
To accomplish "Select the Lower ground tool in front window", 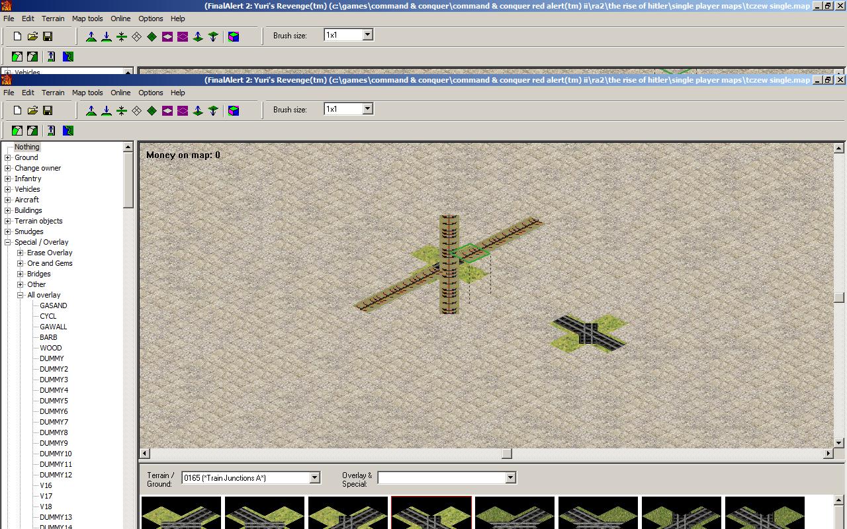I will [107, 110].
